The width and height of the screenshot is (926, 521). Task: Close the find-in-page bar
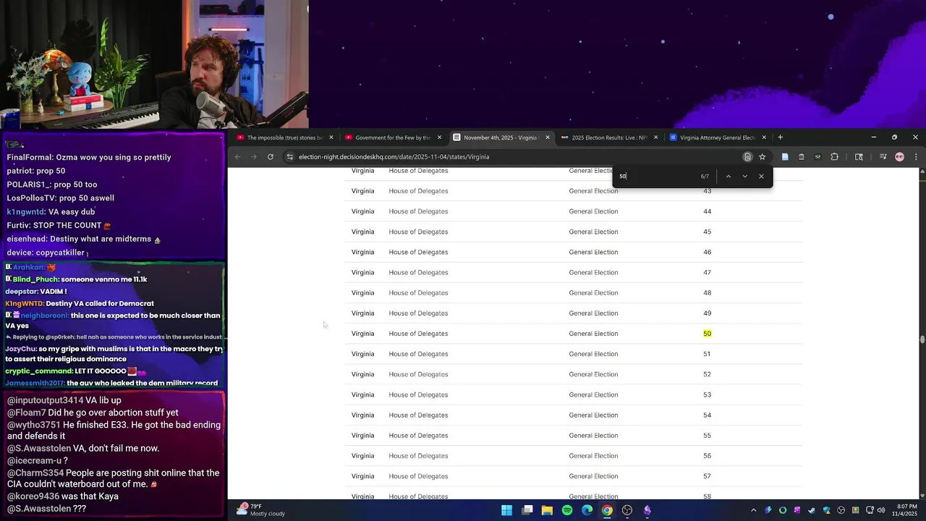pyautogui.click(x=761, y=177)
